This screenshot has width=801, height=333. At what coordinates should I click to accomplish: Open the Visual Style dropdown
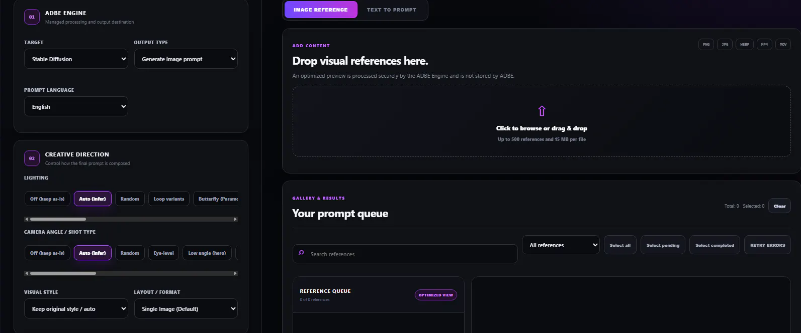pos(76,308)
